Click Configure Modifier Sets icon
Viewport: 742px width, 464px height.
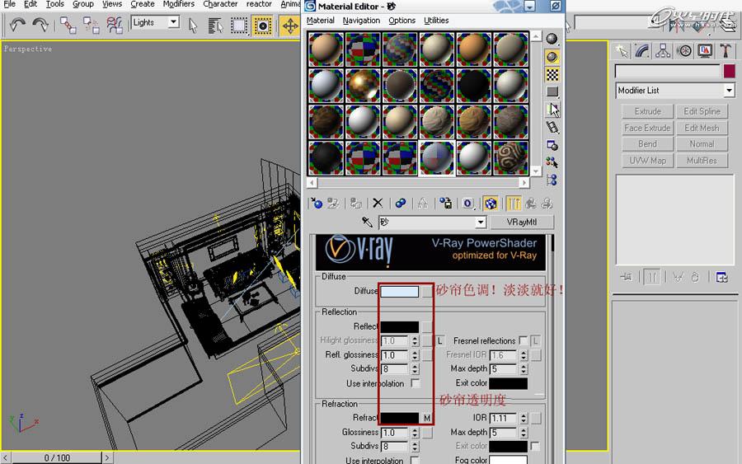[x=721, y=277]
